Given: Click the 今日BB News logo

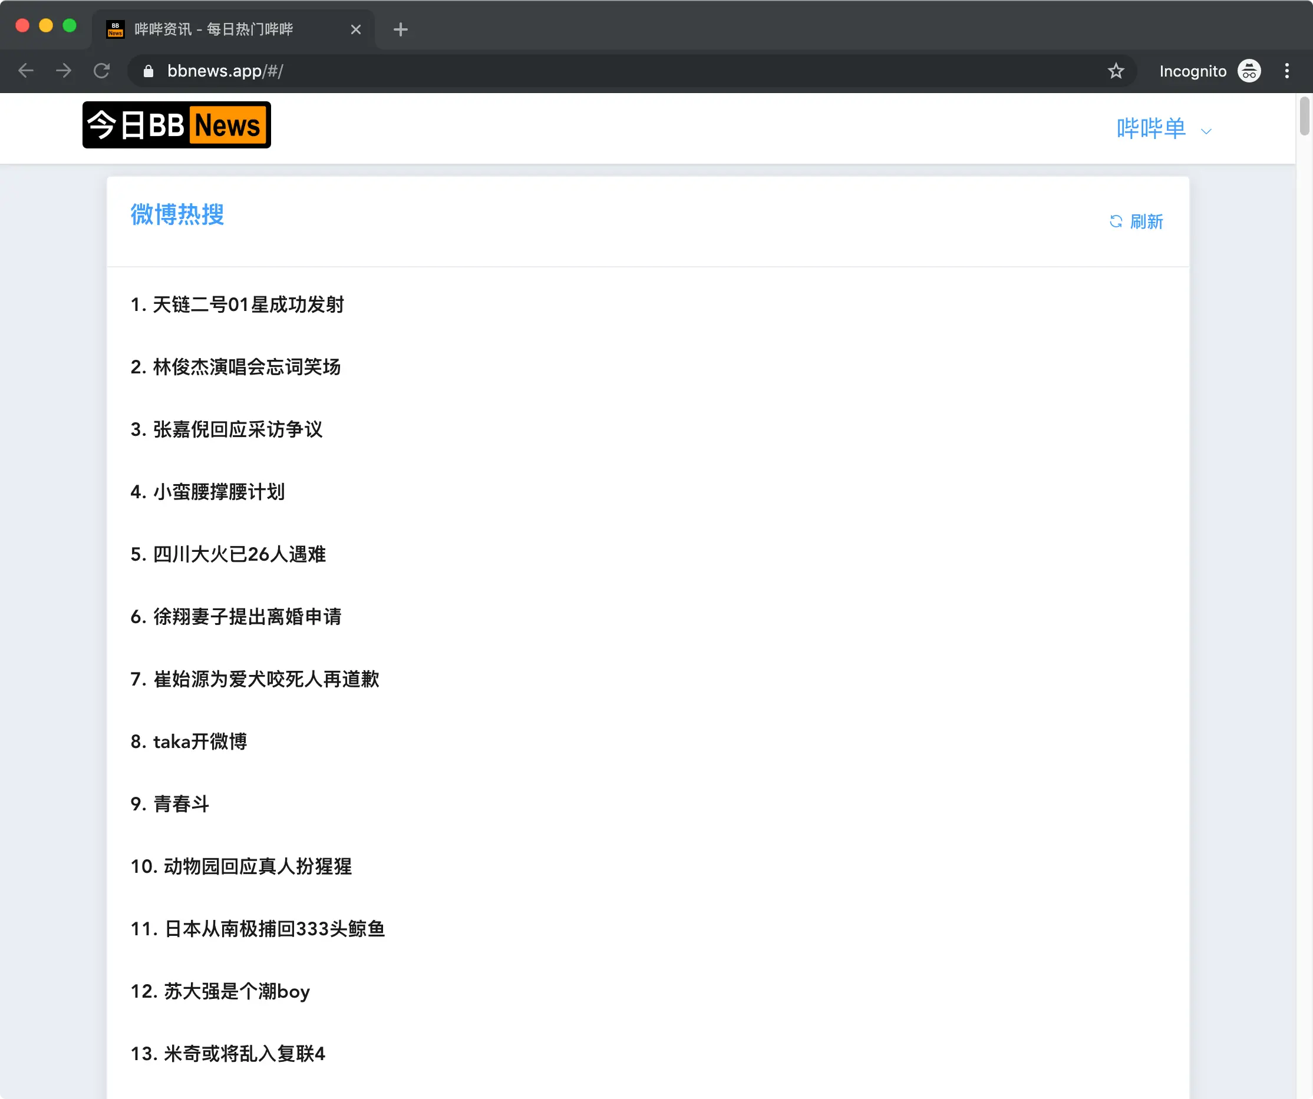Looking at the screenshot, I should 176,125.
